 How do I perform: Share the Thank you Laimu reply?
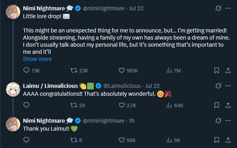(x=228, y=140)
